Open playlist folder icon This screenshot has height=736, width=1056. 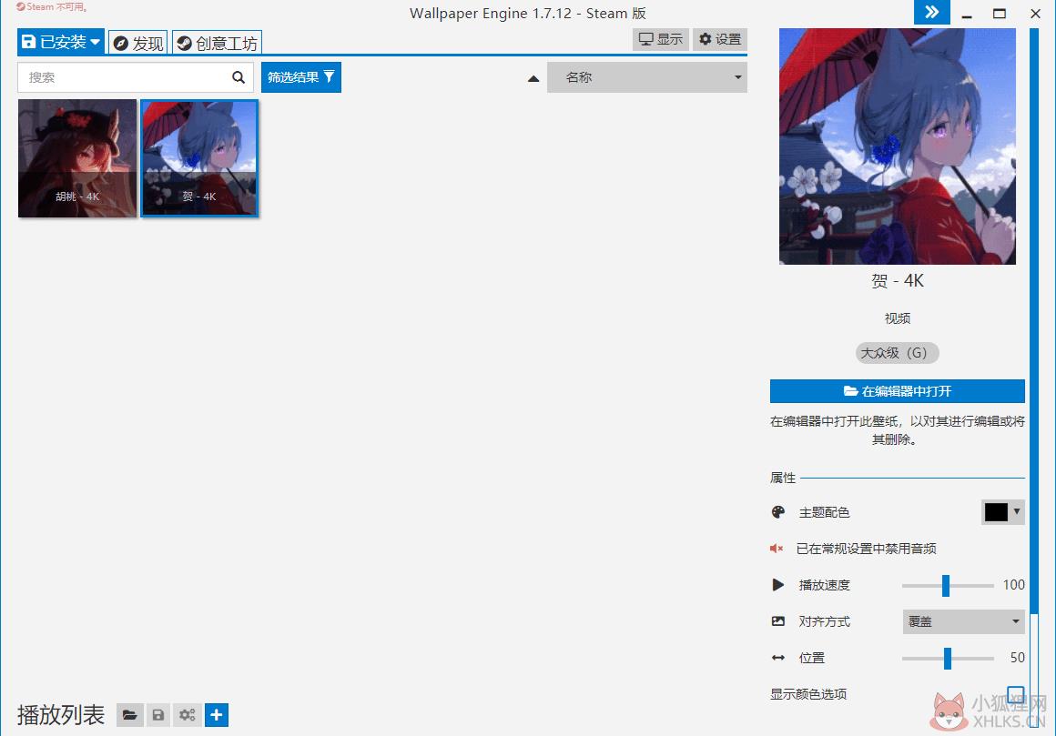pyautogui.click(x=130, y=715)
